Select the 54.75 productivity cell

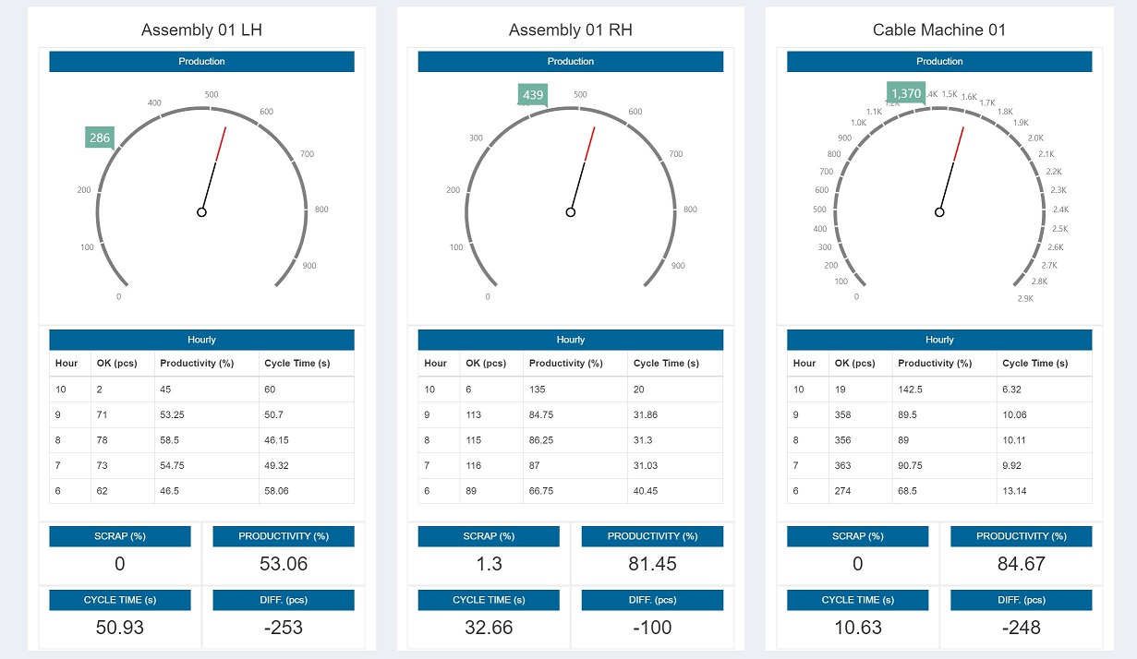point(206,466)
